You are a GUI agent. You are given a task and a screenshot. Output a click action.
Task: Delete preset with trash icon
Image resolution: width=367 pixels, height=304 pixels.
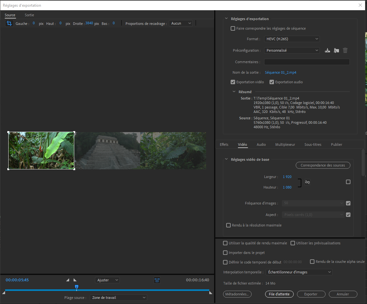click(x=345, y=50)
